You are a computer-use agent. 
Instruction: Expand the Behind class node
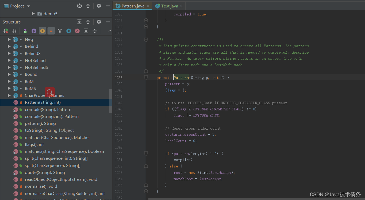pos(9,46)
